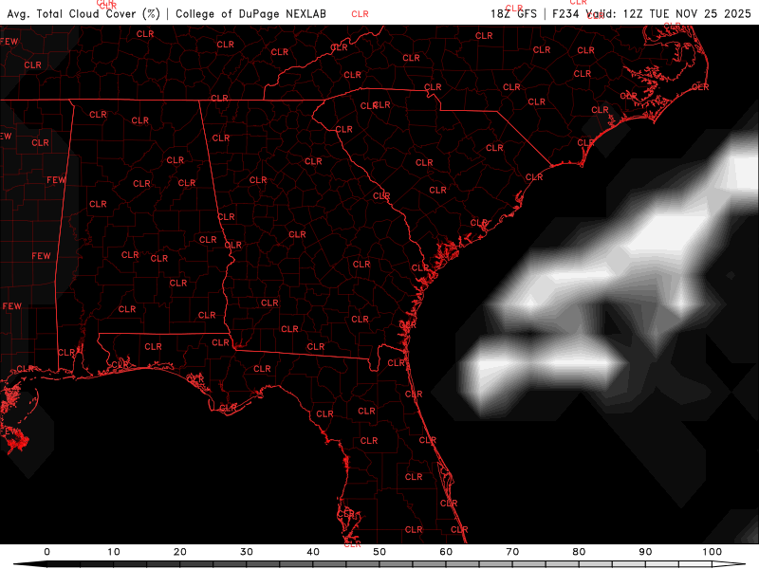Click the "18Z GFS" model run text

click(513, 13)
